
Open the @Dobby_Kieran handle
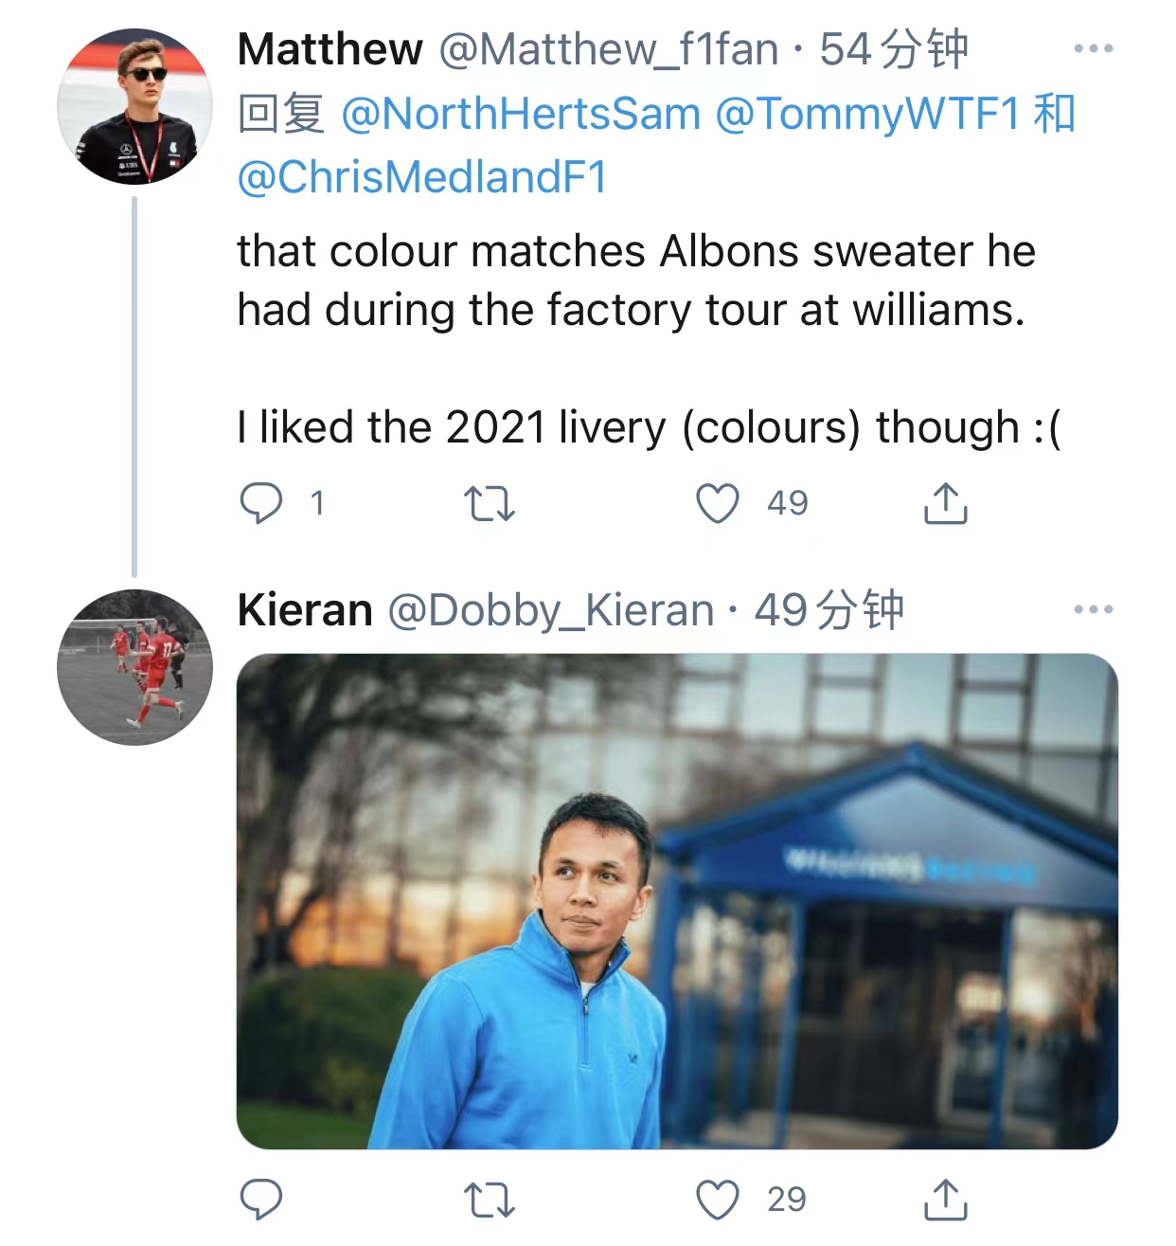point(550,610)
